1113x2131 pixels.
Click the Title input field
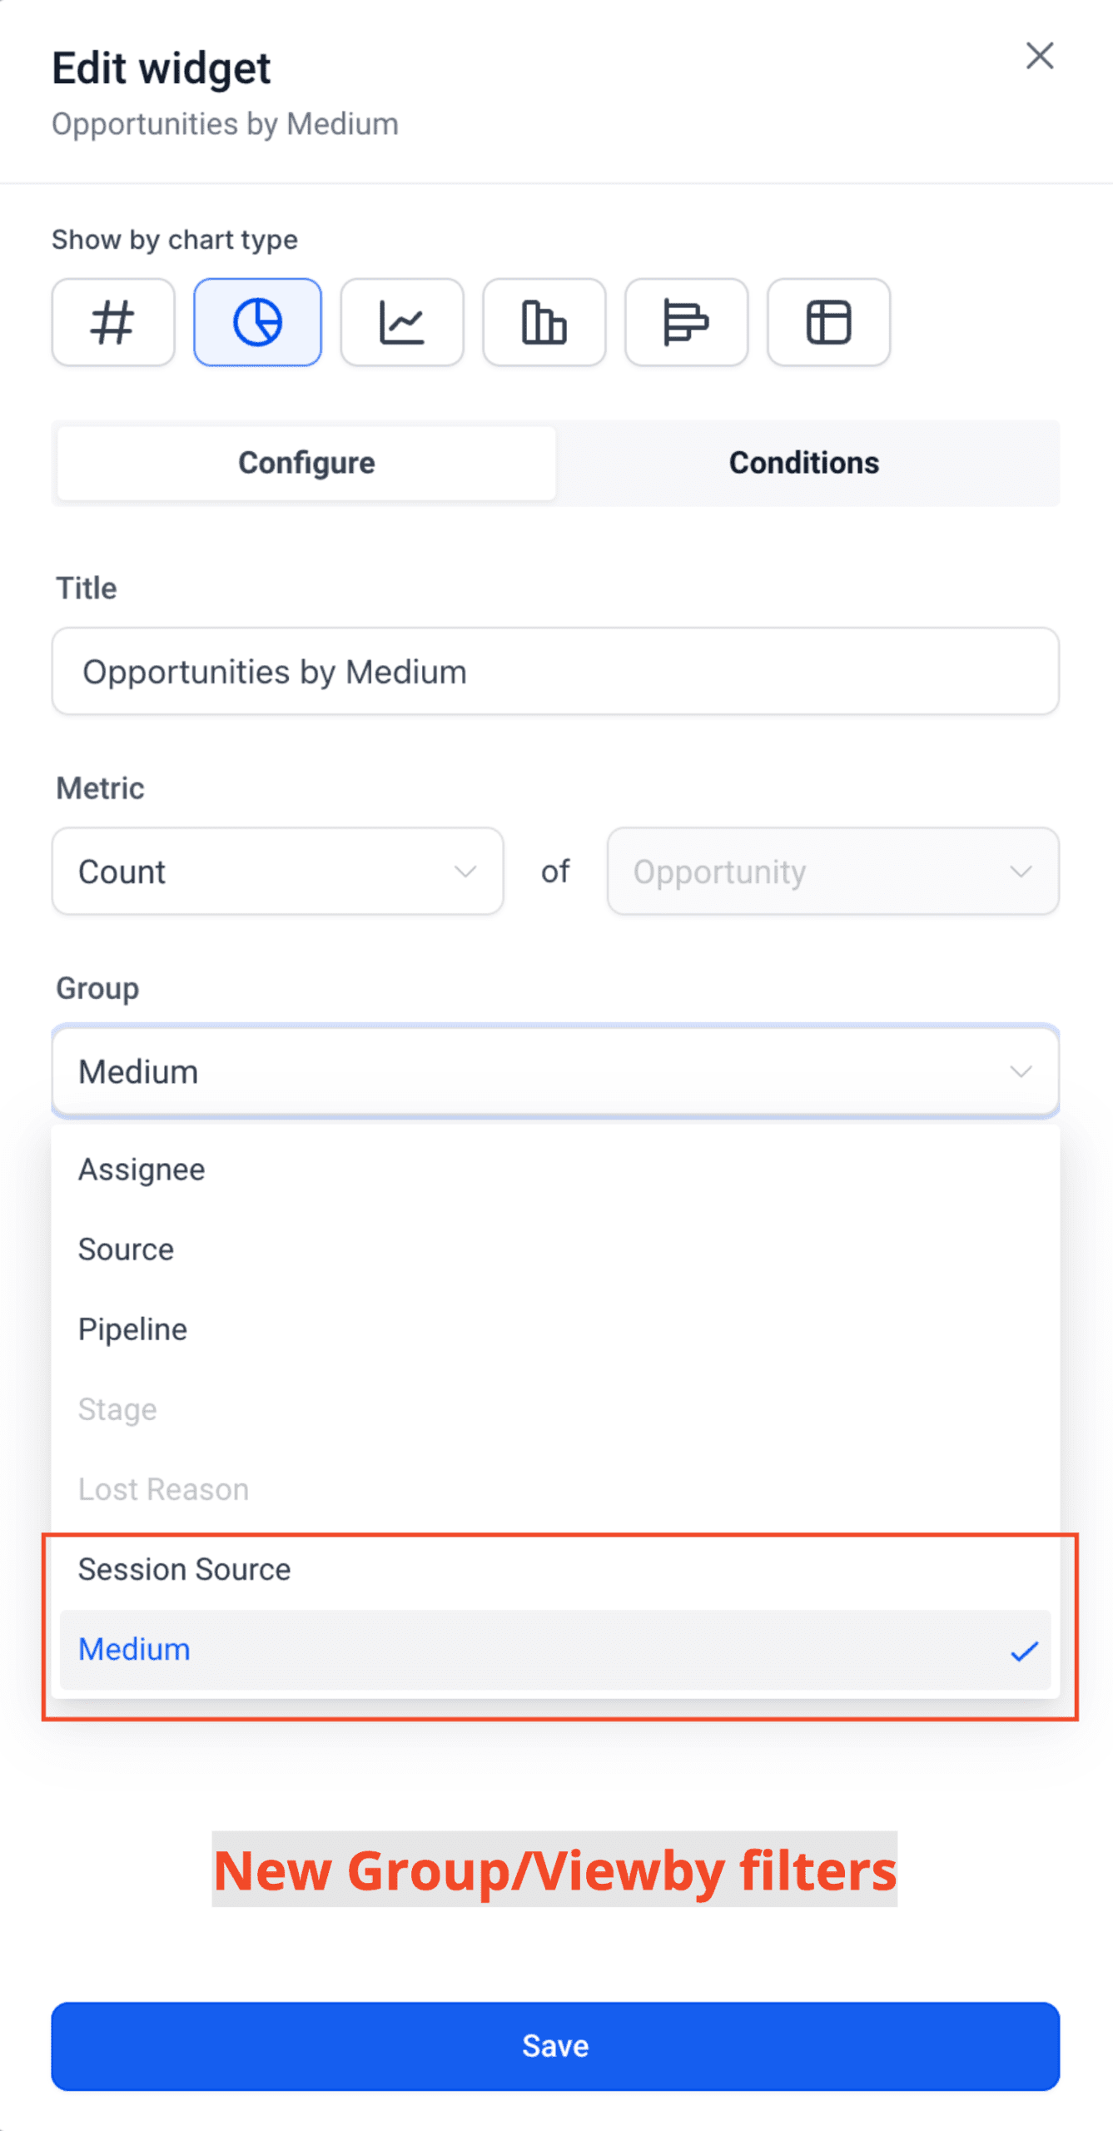point(555,672)
